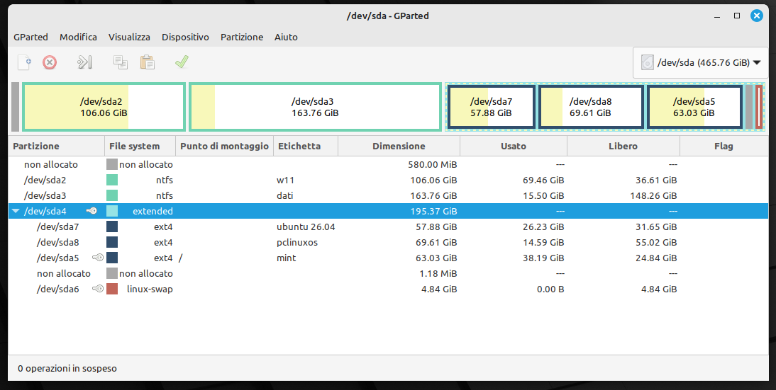Open the /dev/sda device selector dropdown
The width and height of the screenshot is (776, 390).
click(701, 63)
